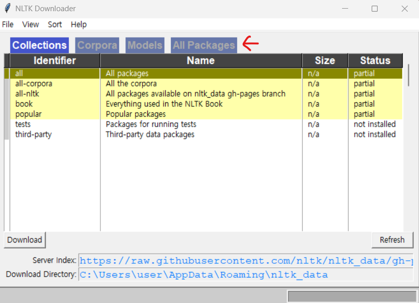Minimize the NLTK Downloader window
The height and width of the screenshot is (303, 419).
[345, 9]
